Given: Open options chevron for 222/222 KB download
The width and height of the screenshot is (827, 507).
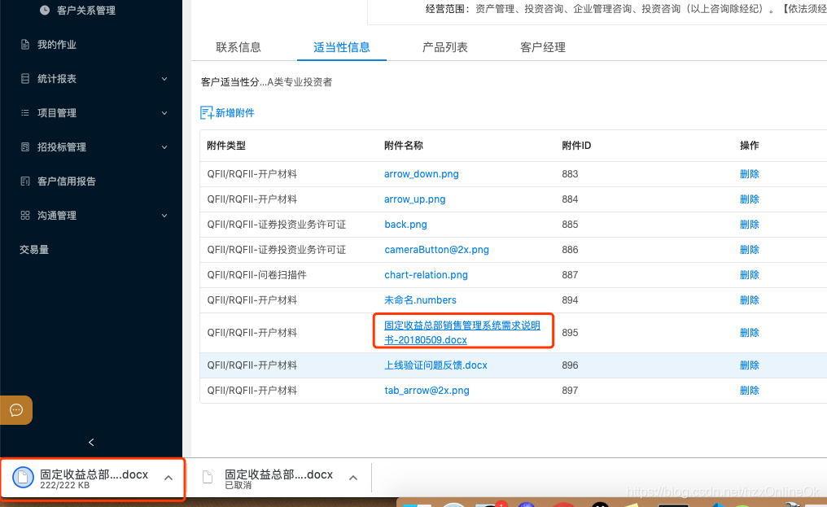Looking at the screenshot, I should 168,478.
